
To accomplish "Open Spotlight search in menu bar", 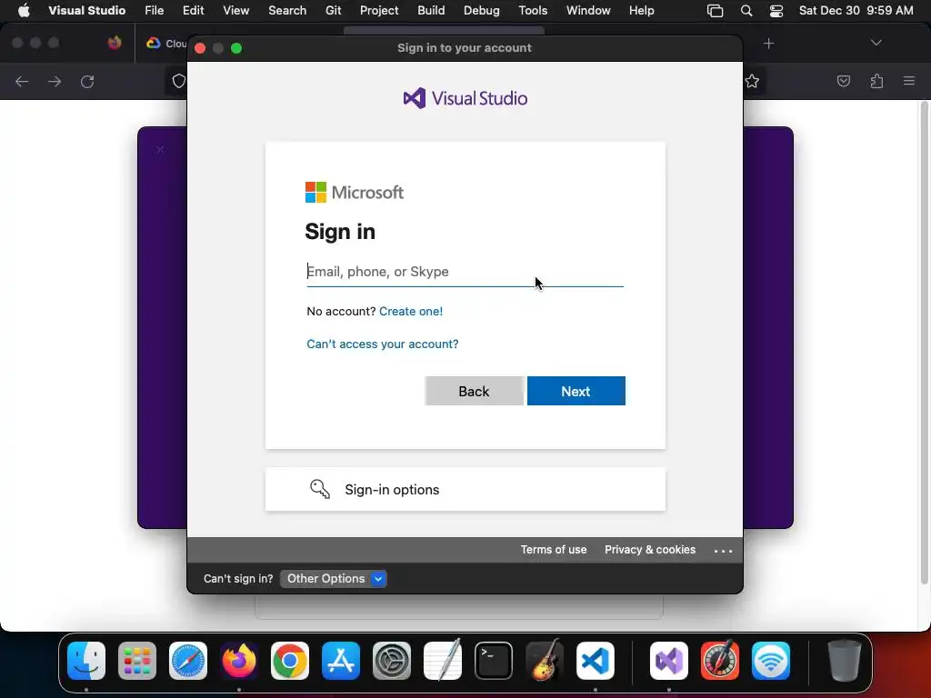I will pos(746,11).
